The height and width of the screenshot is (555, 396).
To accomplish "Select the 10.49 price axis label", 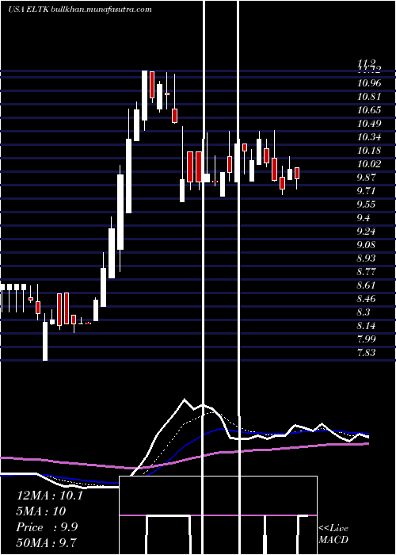I will click(369, 124).
